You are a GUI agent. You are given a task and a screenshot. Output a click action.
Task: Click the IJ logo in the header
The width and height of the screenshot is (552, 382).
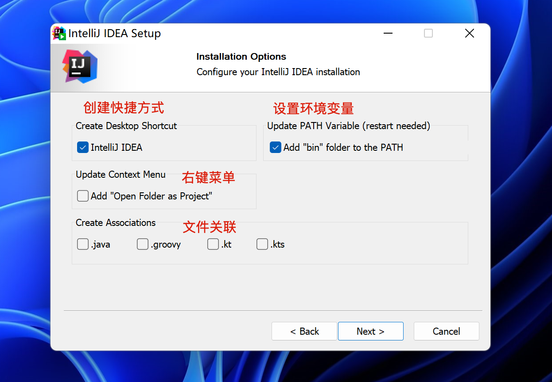click(80, 66)
